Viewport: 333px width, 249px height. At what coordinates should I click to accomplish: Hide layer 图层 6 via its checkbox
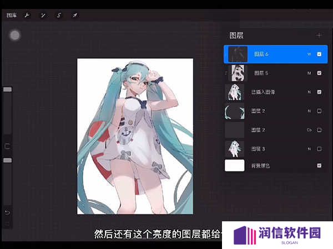tap(319, 54)
